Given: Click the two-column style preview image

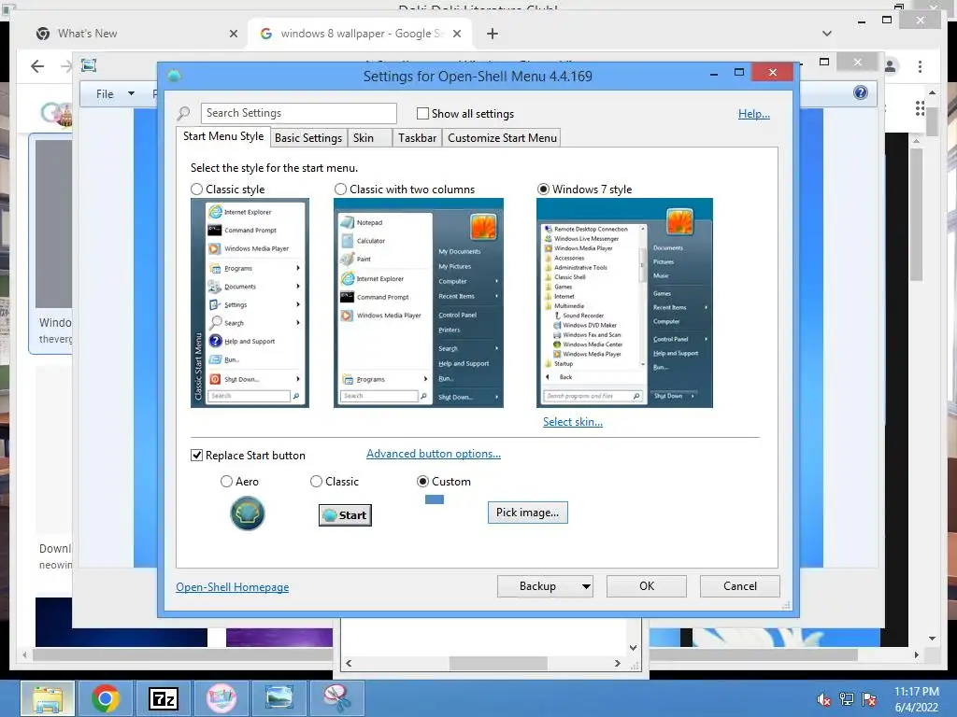Looking at the screenshot, I should [418, 303].
